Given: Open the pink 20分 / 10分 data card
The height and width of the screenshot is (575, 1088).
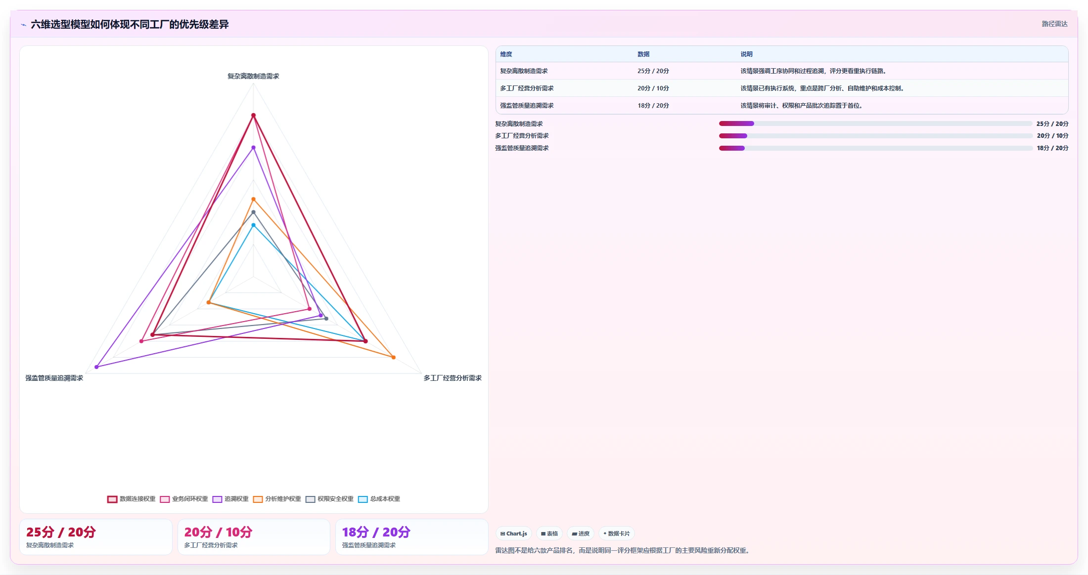Looking at the screenshot, I should tap(254, 537).
